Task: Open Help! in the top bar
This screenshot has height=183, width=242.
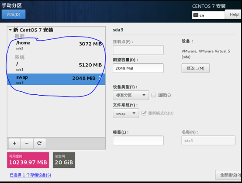Action: tap(234, 14)
